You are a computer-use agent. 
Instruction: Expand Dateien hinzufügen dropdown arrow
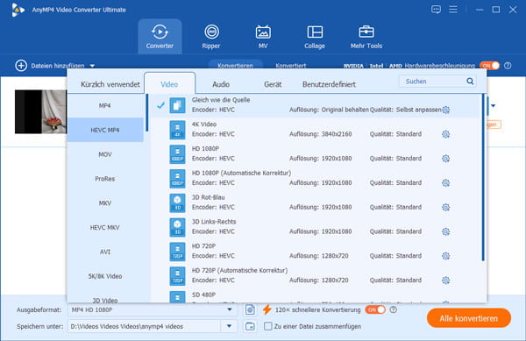point(92,66)
